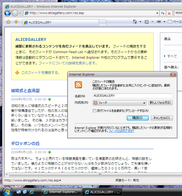Screen dimensions: 182x196
Task: Click Show Desktop quick launch icon
Action: tap(19, 192)
